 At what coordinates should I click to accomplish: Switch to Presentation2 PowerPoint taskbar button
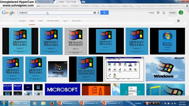89,103
